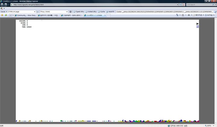This screenshot has height=127, width=217.
Task: Click the AutoFill button
Action: pyautogui.click(x=110, y=12)
